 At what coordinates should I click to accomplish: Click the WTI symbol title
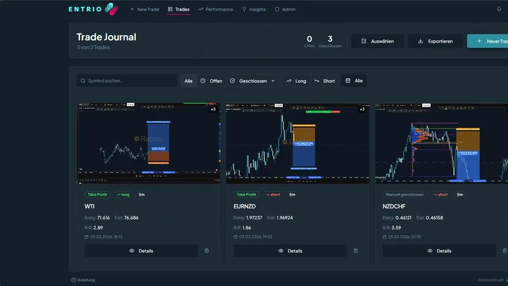pos(90,206)
